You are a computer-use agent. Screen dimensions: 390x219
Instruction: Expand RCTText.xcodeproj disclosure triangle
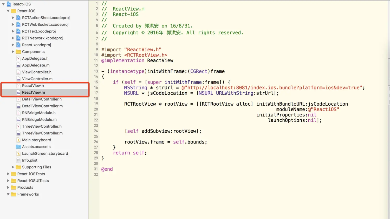13,31
